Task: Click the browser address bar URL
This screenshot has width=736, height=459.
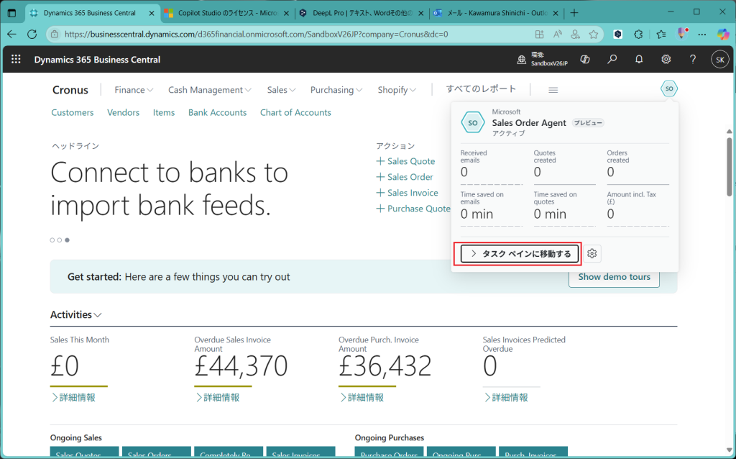Action: click(x=257, y=34)
